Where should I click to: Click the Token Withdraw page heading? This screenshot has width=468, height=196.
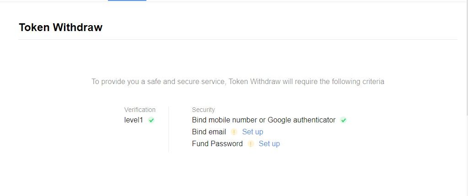[x=60, y=27]
